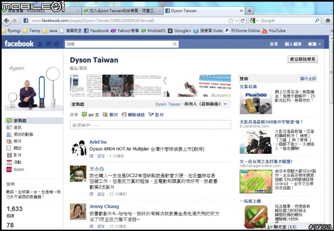Click 顯示全部 show all sponsored link

click(x=308, y=79)
